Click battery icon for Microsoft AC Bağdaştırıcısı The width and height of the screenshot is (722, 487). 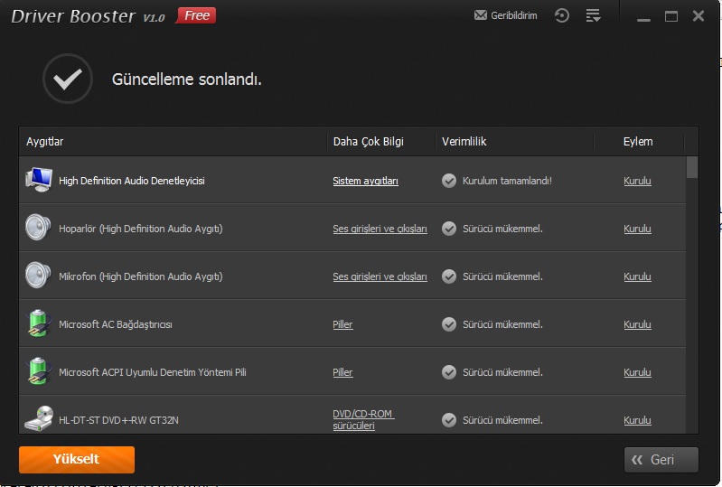coord(38,323)
